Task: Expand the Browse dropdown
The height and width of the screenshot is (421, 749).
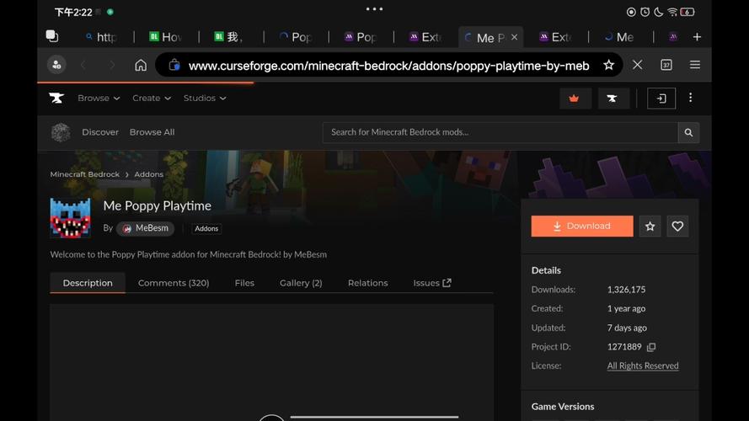Action: point(99,98)
